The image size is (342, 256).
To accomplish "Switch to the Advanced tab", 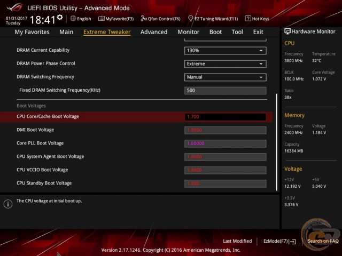I will point(154,32).
